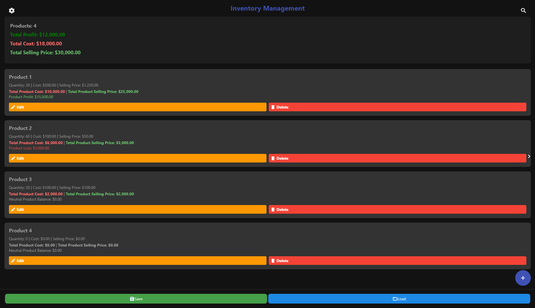Delete Product 4
535x308 pixels.
point(397,261)
